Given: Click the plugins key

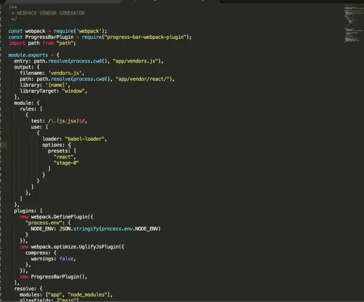Looking at the screenshot, I should 25,211.
